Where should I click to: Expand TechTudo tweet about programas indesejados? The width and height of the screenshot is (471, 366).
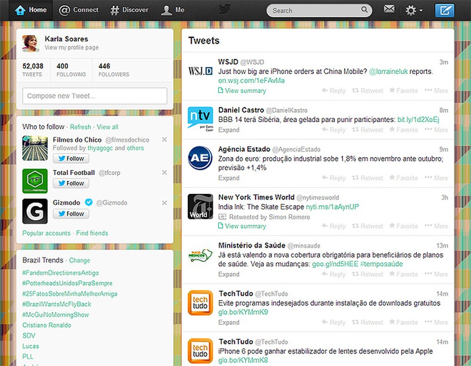coord(229,322)
